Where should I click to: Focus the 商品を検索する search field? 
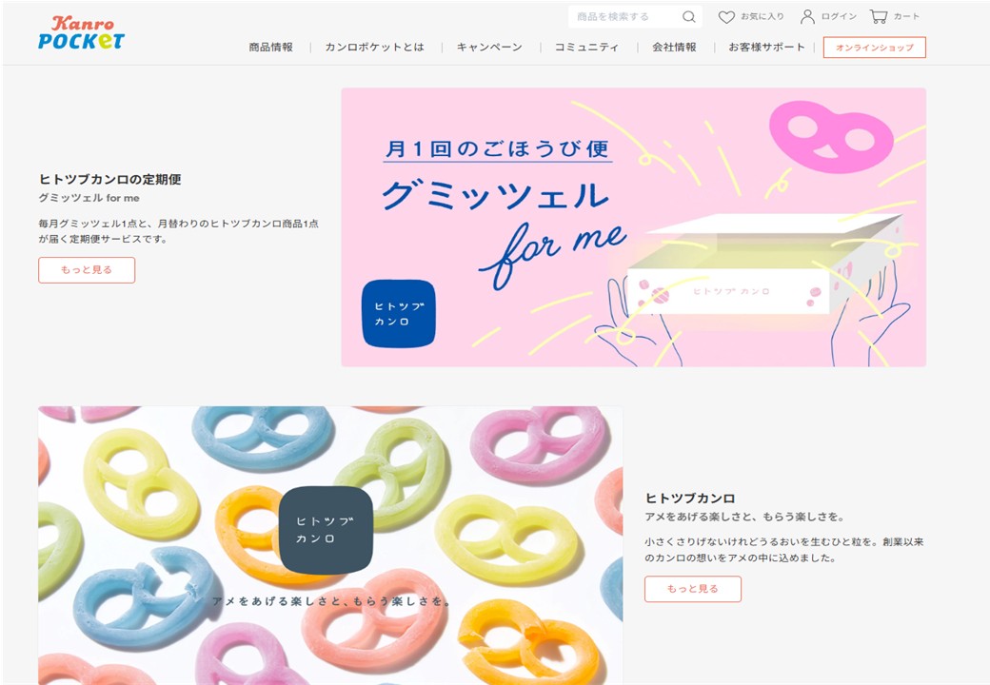[625, 17]
